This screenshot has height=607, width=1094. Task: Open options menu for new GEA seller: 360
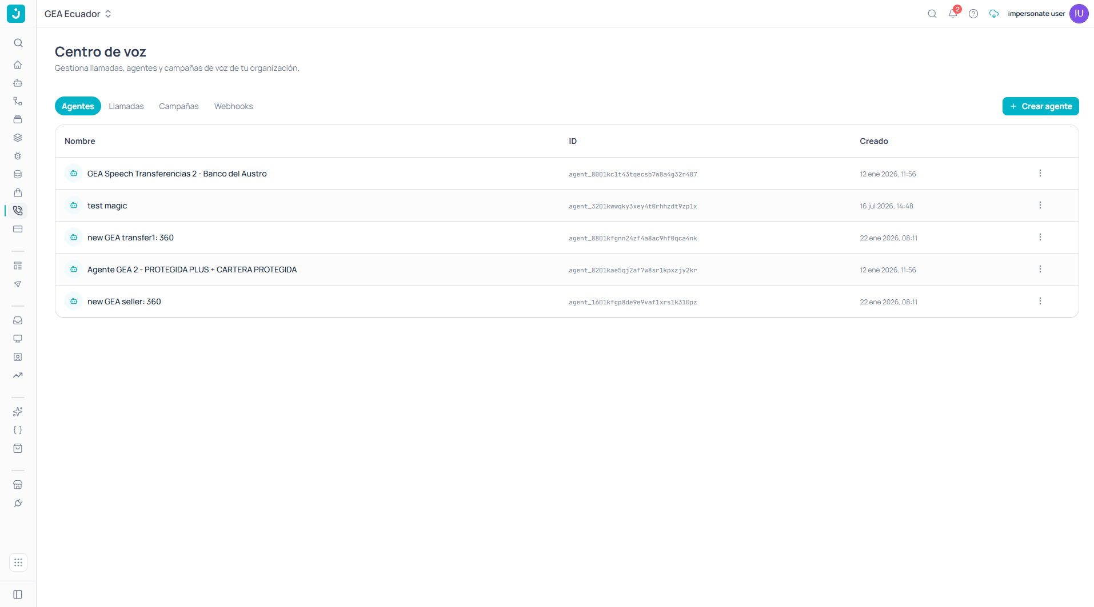(x=1040, y=301)
